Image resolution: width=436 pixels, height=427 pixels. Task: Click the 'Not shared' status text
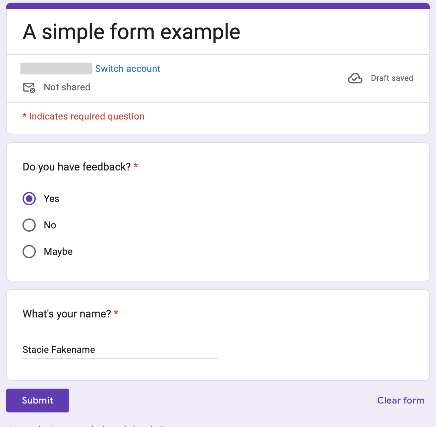67,87
